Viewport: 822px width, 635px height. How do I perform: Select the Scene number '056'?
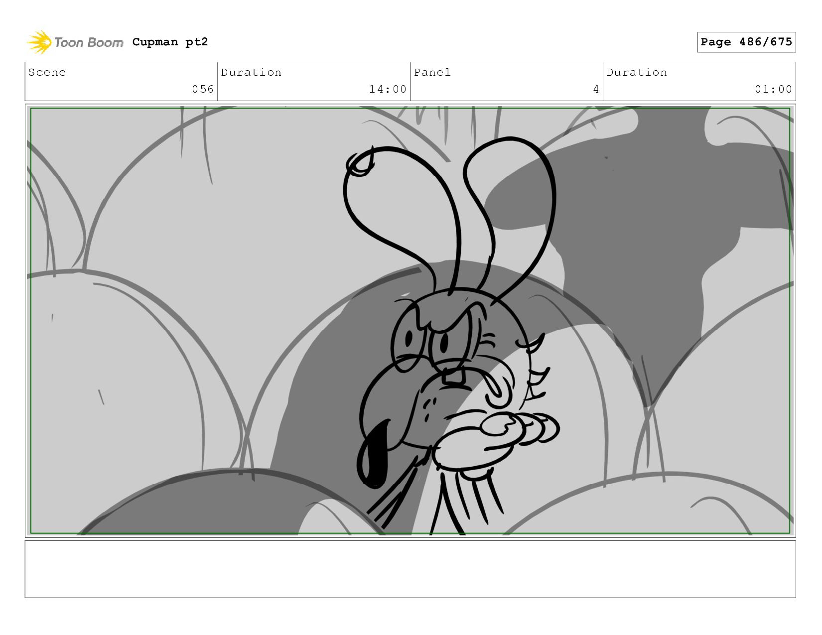pyautogui.click(x=203, y=89)
